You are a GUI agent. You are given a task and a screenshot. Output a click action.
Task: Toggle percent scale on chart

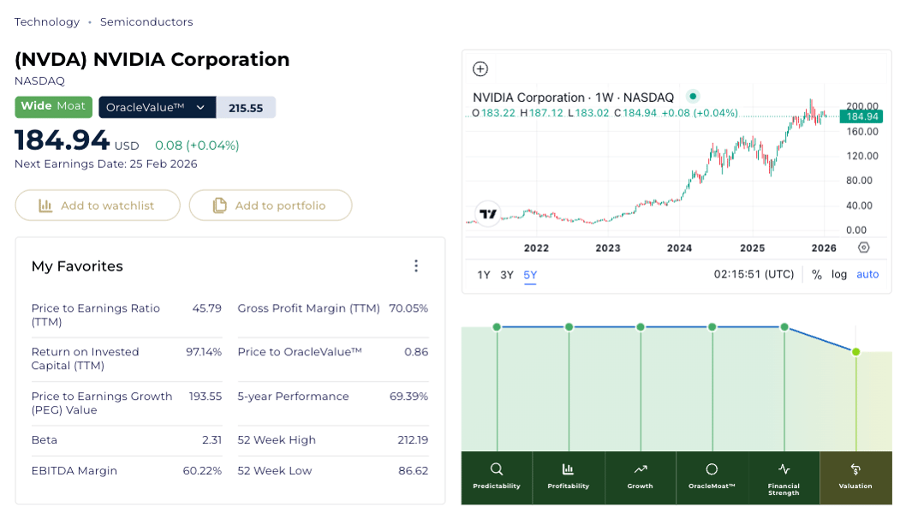817,275
